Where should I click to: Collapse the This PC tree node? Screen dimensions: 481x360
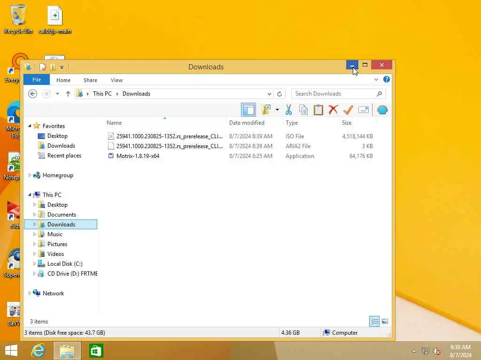(x=30, y=195)
